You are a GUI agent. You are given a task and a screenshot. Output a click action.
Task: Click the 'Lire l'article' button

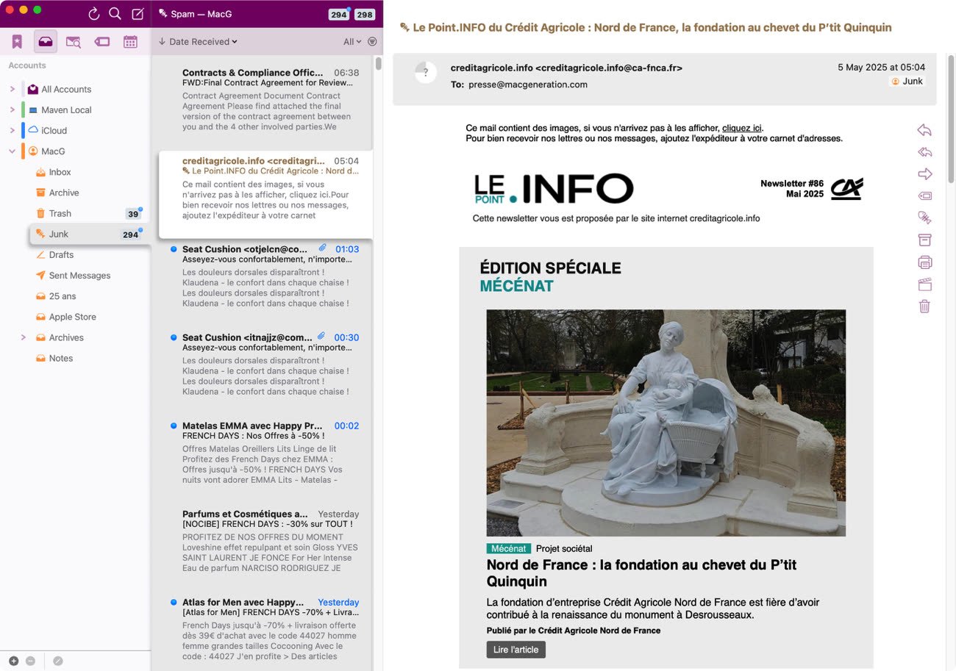(516, 650)
